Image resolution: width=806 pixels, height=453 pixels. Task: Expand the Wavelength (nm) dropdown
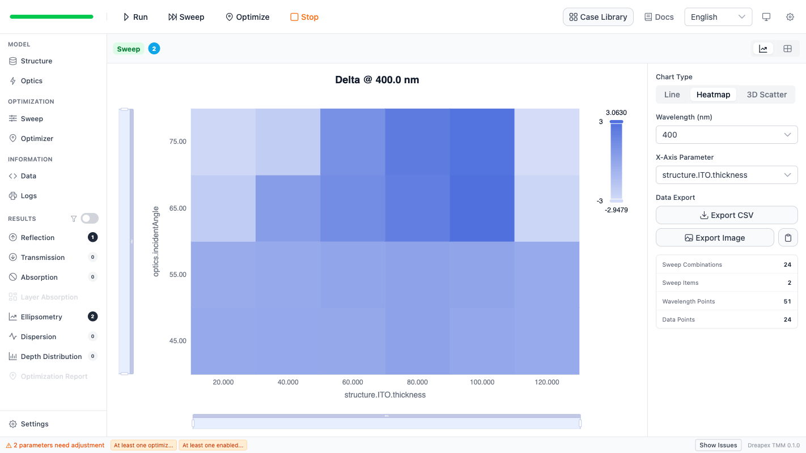pos(726,135)
